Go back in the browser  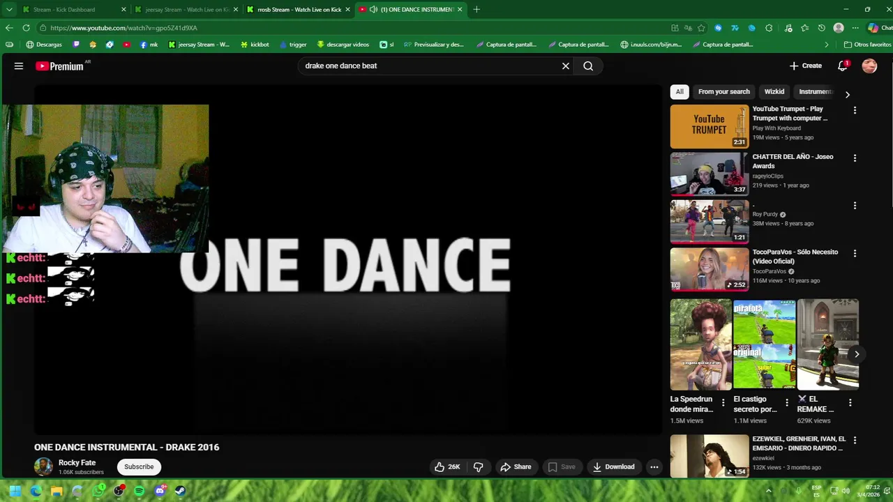[9, 28]
